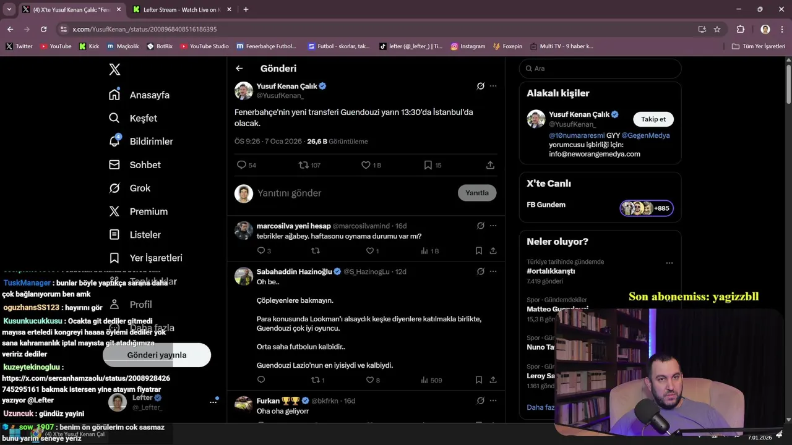The image size is (792, 445).
Task: View stats on marcosilva reply 1 B
Action: coord(429,251)
